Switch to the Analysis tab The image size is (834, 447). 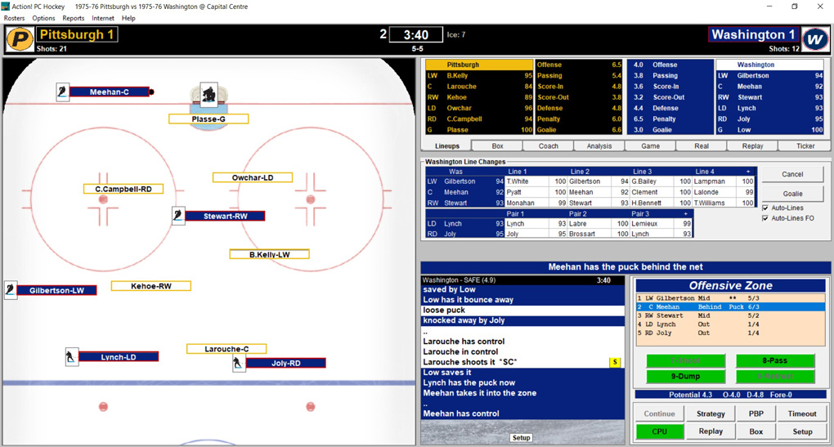click(599, 146)
